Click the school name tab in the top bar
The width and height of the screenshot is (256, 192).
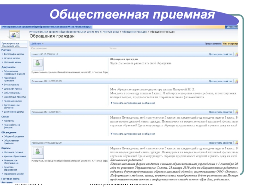click(46, 27)
